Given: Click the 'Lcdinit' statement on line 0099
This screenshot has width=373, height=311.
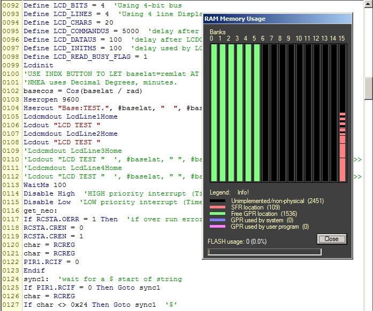Looking at the screenshot, I should [x=39, y=65].
